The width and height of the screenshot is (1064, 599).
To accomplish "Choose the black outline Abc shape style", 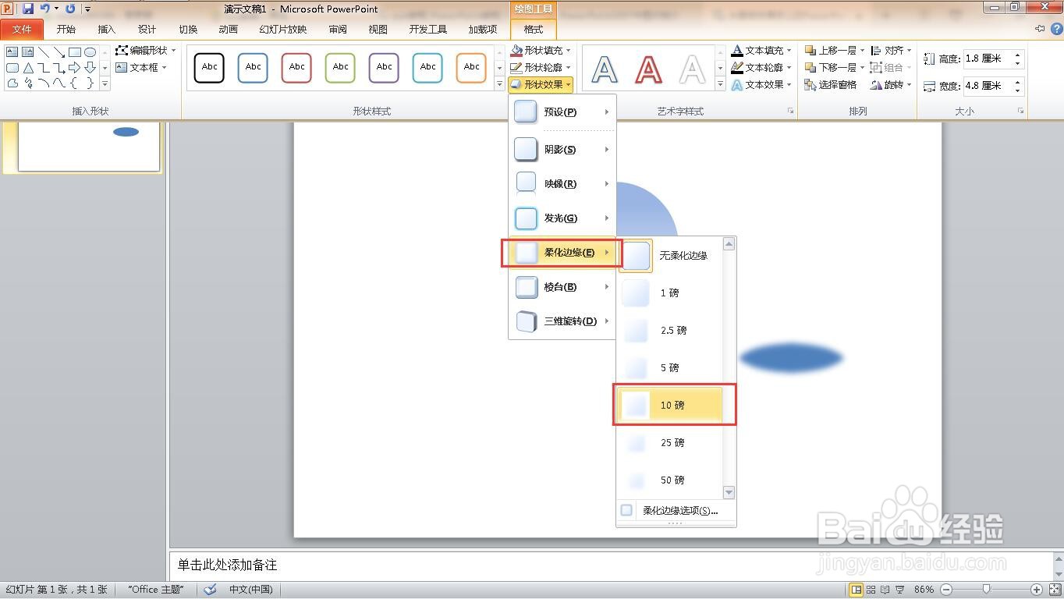I will pos(209,68).
